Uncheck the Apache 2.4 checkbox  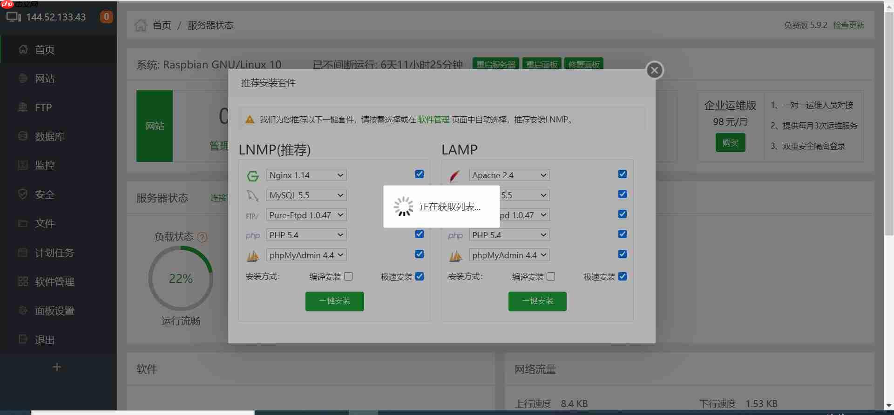pyautogui.click(x=623, y=174)
